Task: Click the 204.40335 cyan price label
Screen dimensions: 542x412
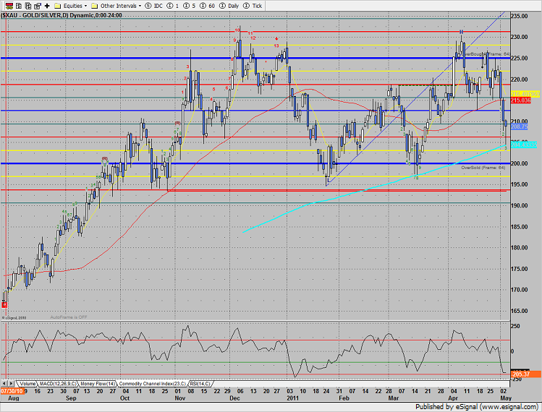Action: (524, 145)
